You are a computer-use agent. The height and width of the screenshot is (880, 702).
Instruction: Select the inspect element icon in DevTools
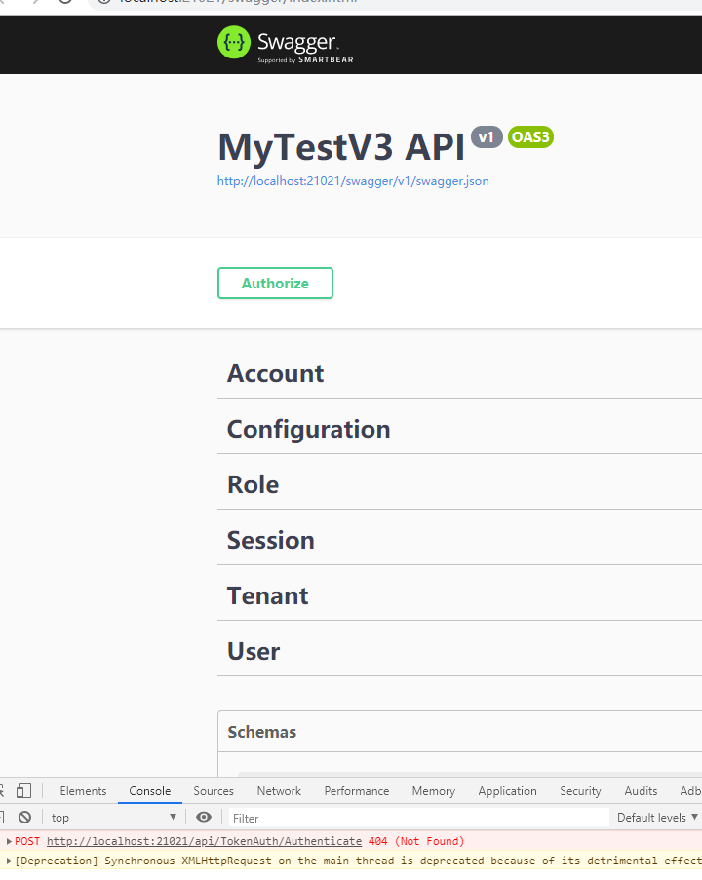4,790
